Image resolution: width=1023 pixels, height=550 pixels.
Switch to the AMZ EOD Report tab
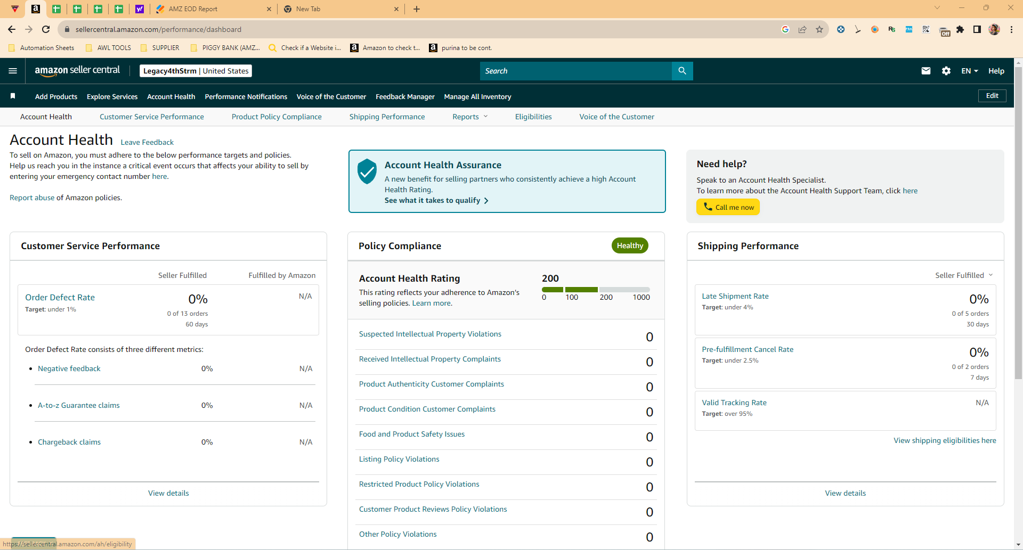tap(213, 9)
